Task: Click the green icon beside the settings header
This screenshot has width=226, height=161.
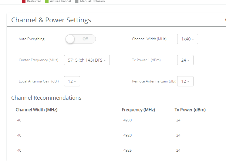Action: coord(225,20)
